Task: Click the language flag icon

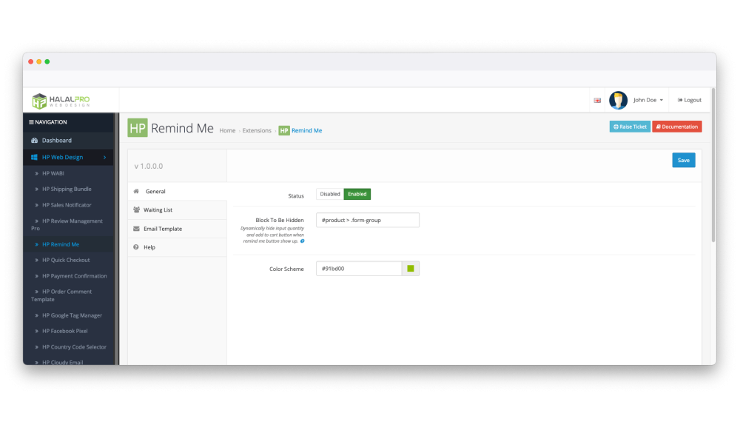Action: click(x=597, y=100)
